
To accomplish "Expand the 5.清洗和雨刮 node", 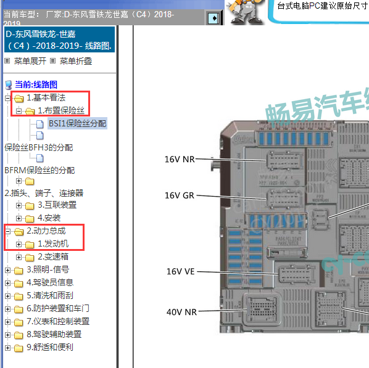I will 7,296.
